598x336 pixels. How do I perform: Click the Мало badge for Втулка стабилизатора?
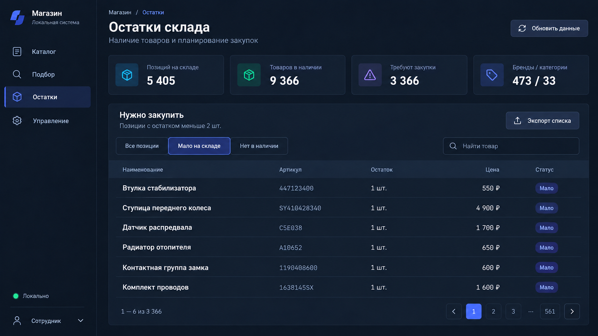546,188
